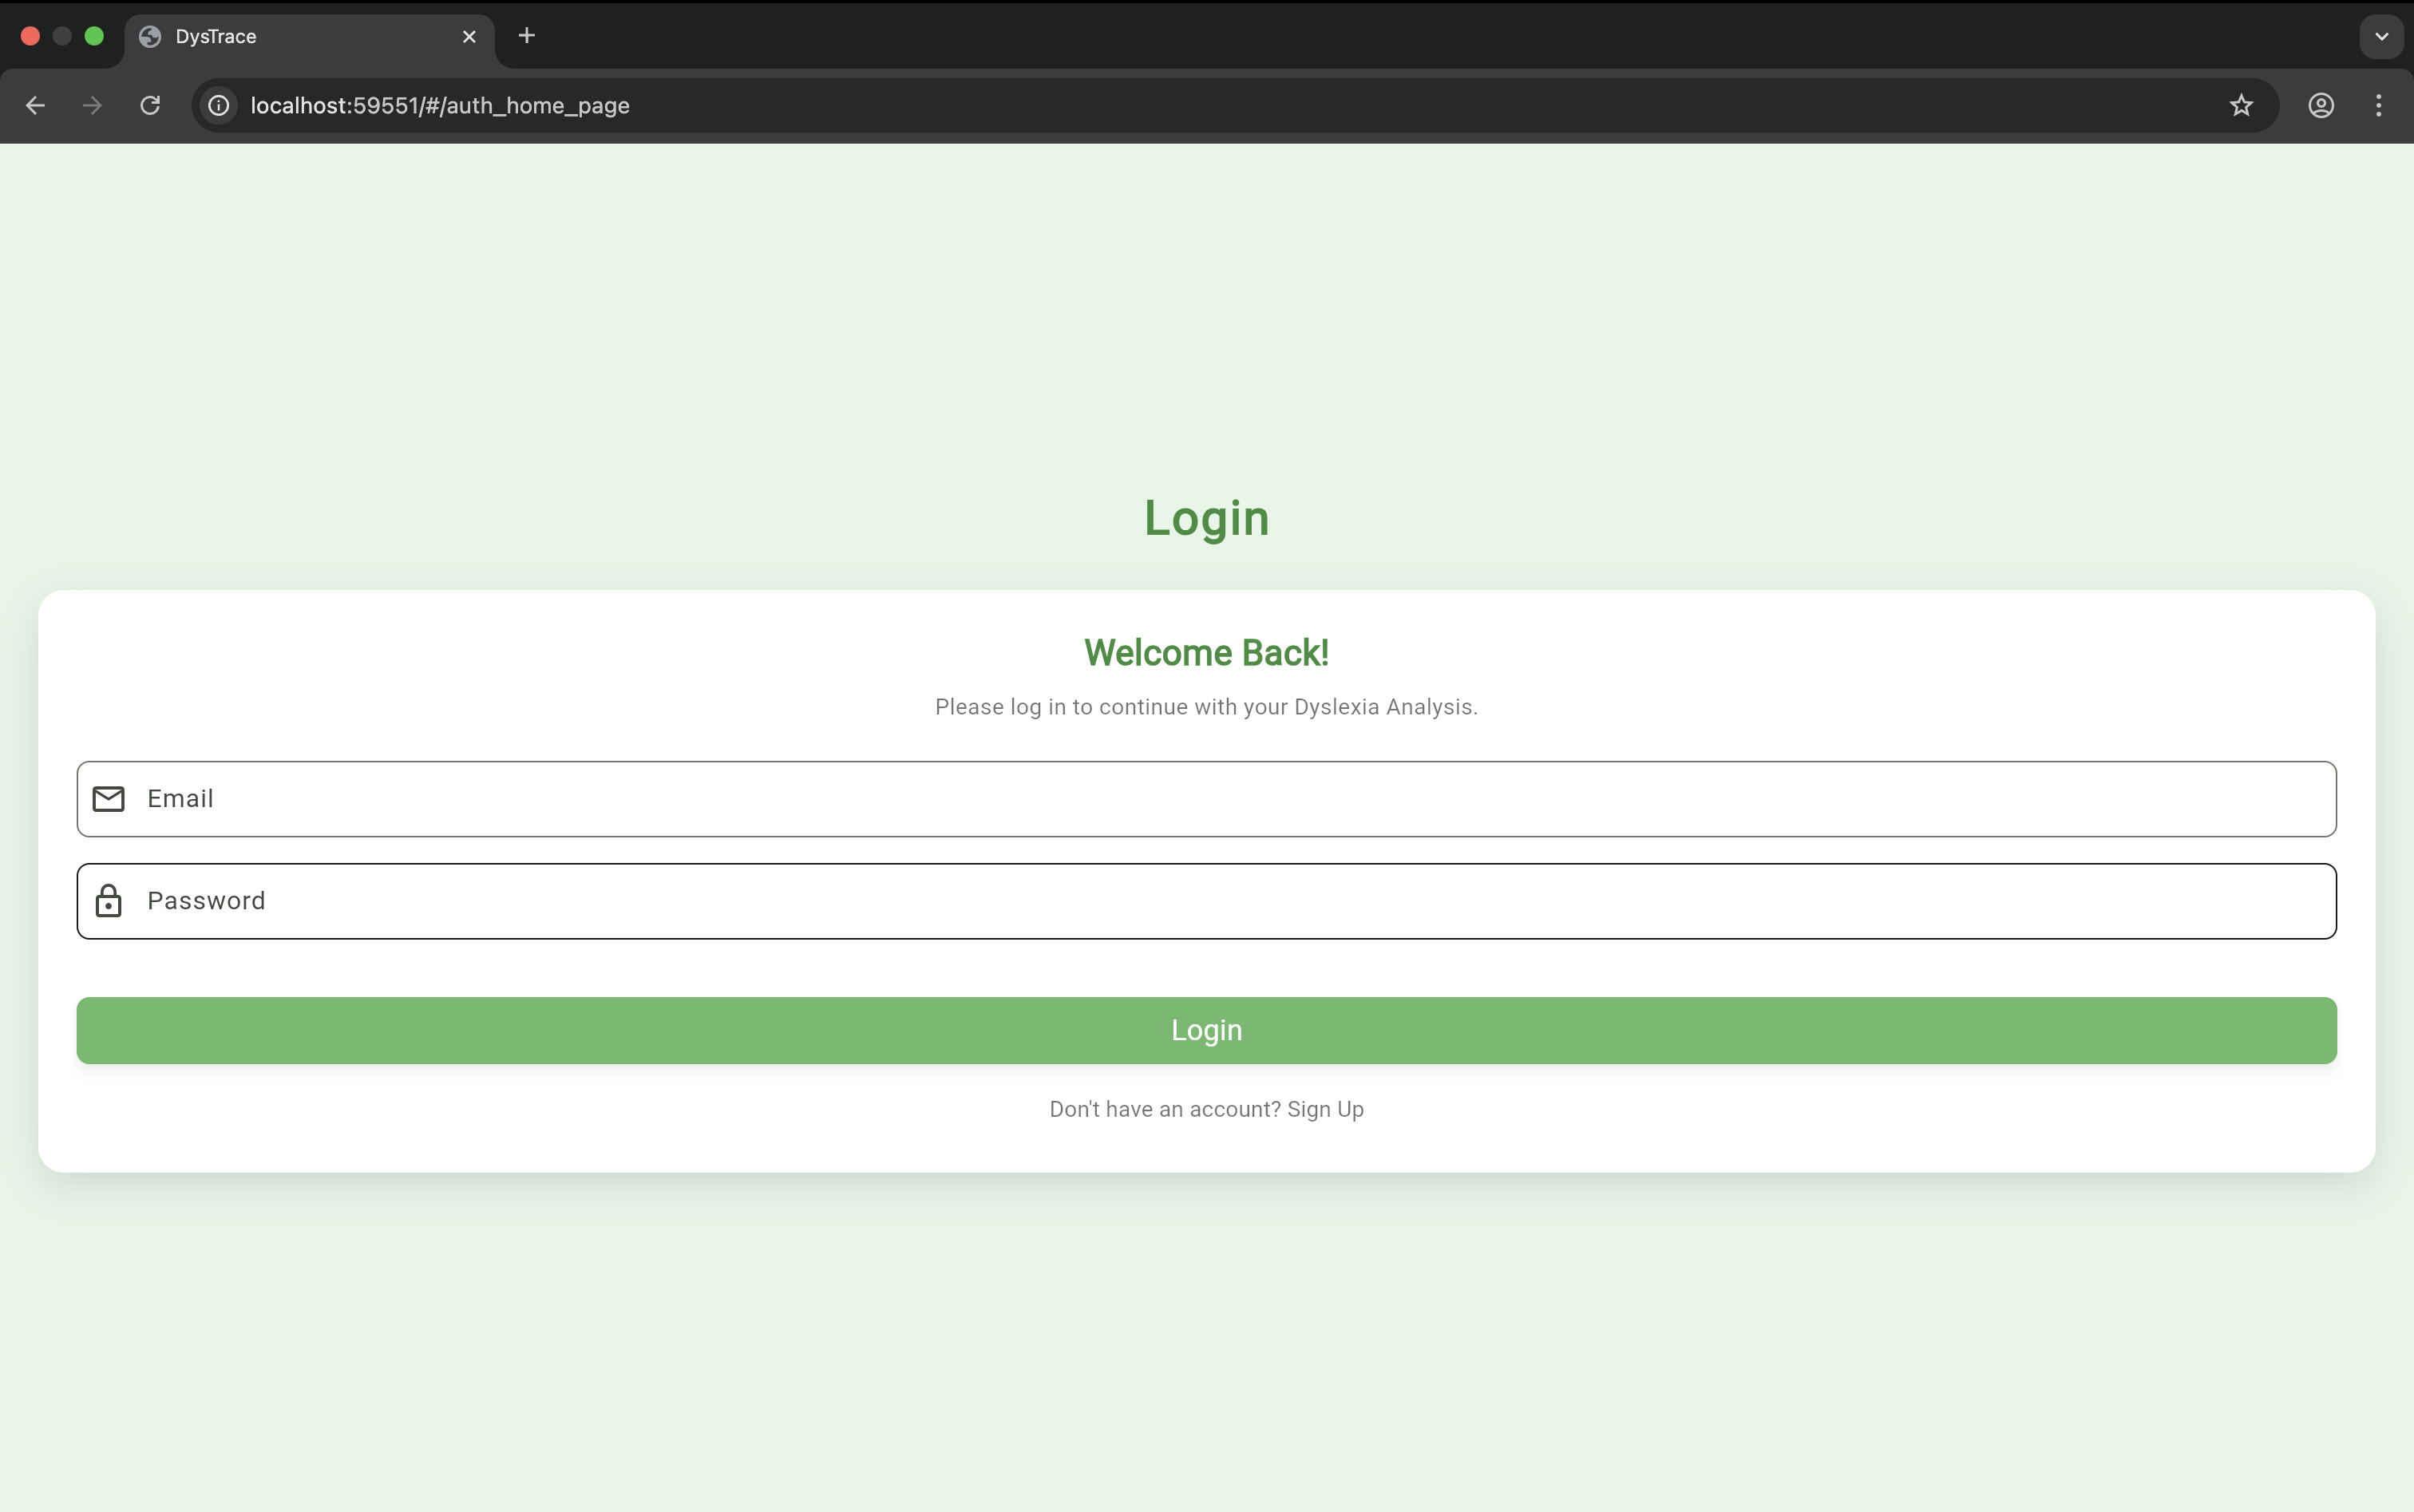The height and width of the screenshot is (1512, 2414).
Task: Open a new tab with plus button
Action: pyautogui.click(x=527, y=36)
